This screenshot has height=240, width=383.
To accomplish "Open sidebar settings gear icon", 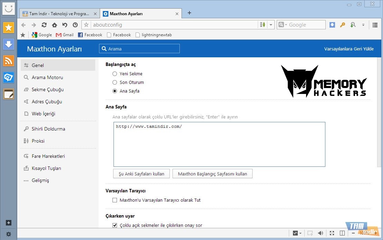I will [9, 234].
